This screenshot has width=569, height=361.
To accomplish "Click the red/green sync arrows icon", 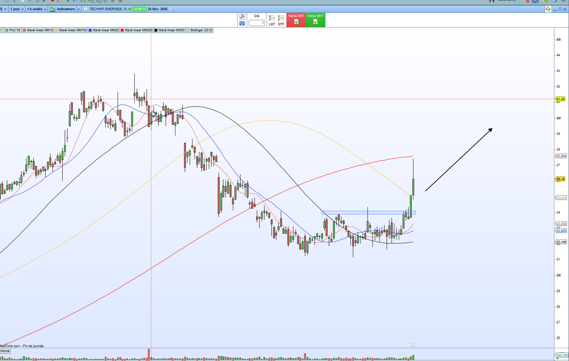I will pos(548,10).
